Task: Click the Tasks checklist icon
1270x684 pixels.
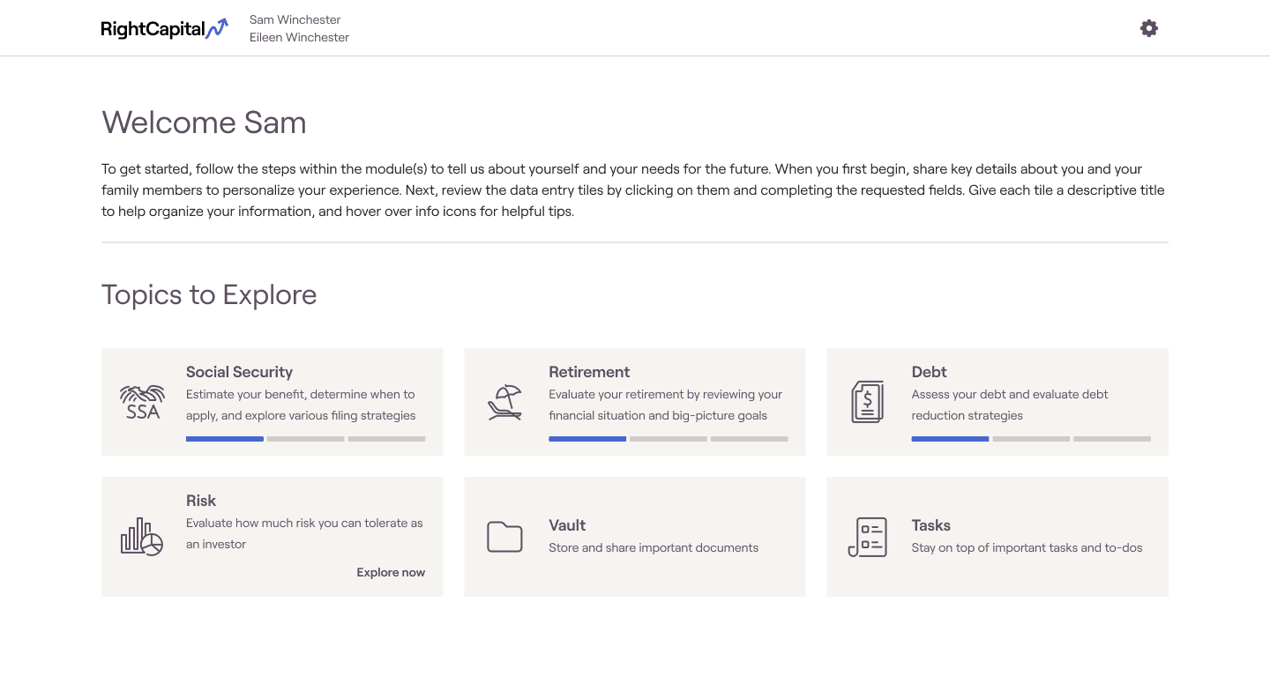Action: tap(867, 537)
